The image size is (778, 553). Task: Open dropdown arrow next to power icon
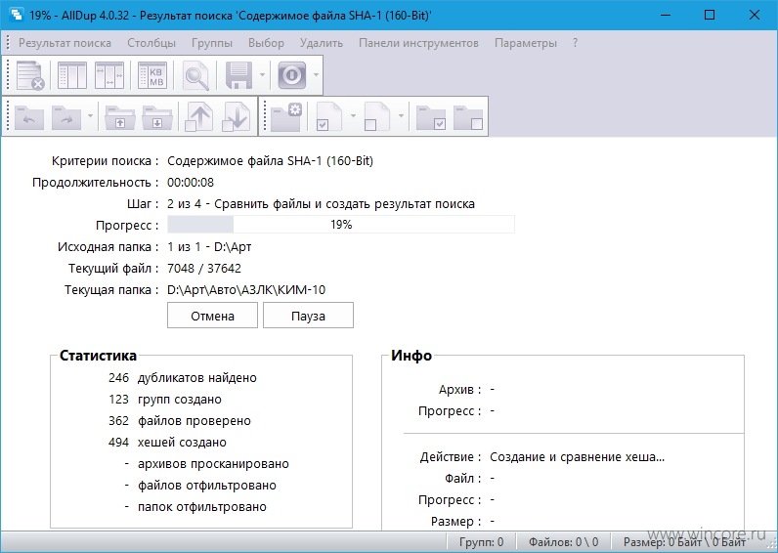(x=316, y=75)
